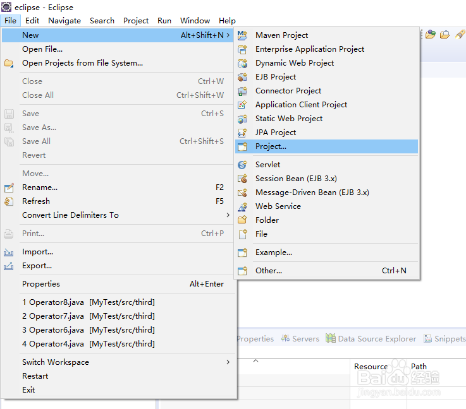Open recent file 1 Operator8.java
Viewport: 466px width, 409px height.
(118, 302)
